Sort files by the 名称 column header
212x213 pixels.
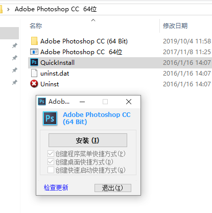[36, 26]
